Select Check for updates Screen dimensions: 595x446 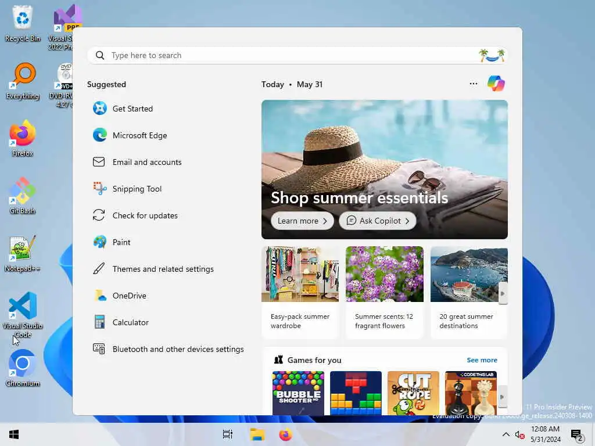click(135, 215)
